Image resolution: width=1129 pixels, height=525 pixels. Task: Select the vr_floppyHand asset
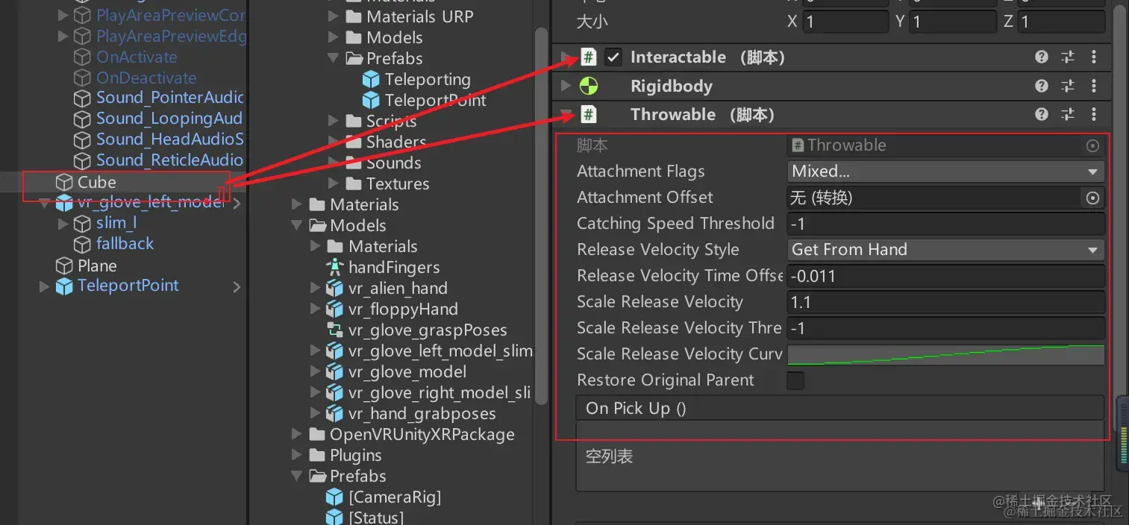pos(393,309)
